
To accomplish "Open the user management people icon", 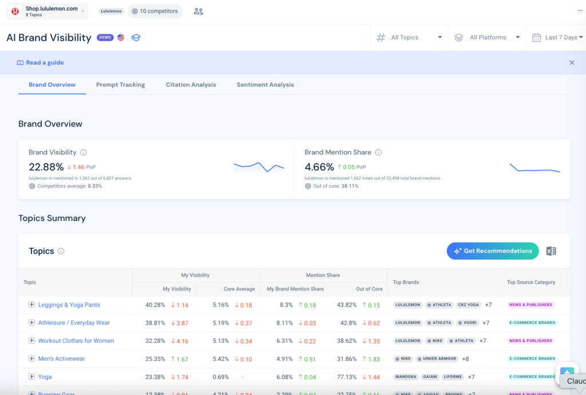I will [x=198, y=11].
